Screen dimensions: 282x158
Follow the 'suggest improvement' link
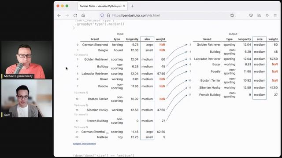(x=84, y=144)
